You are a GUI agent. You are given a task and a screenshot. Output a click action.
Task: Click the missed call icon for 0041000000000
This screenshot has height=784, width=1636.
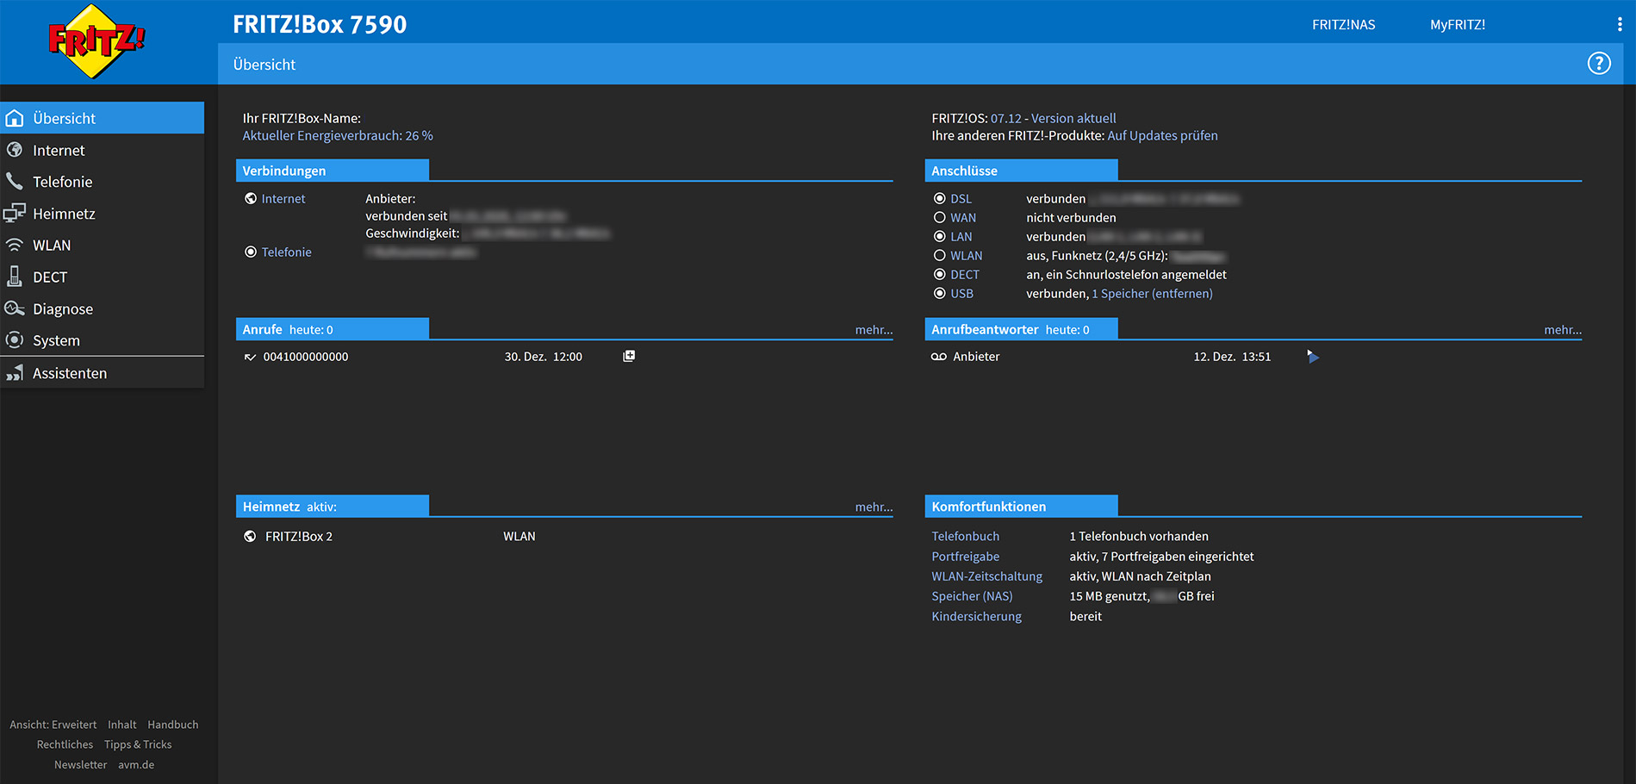tap(250, 357)
